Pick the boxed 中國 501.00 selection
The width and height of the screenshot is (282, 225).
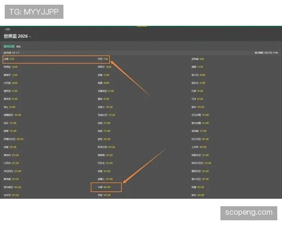[106, 187]
